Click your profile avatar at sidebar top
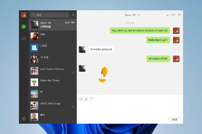Image resolution: width=202 pixels, height=134 pixels. pyautogui.click(x=24, y=15)
